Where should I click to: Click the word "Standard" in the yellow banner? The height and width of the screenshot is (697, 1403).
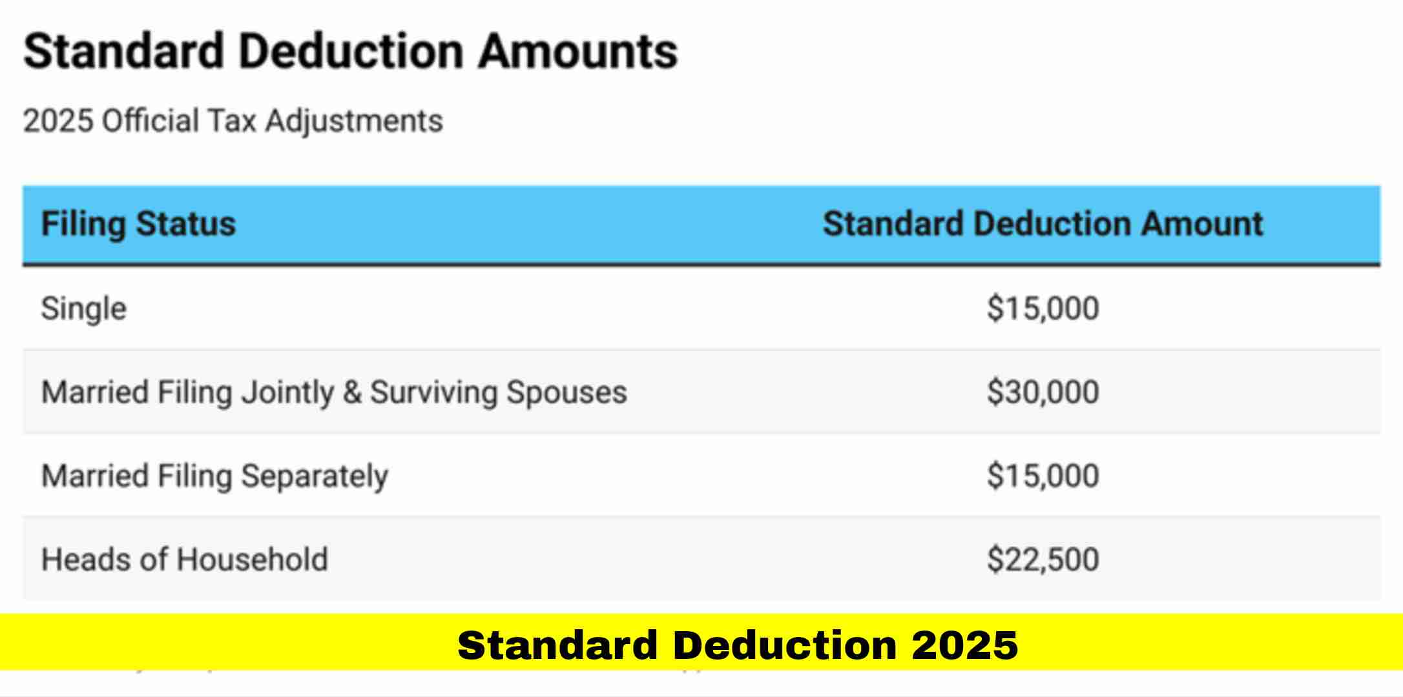click(557, 645)
